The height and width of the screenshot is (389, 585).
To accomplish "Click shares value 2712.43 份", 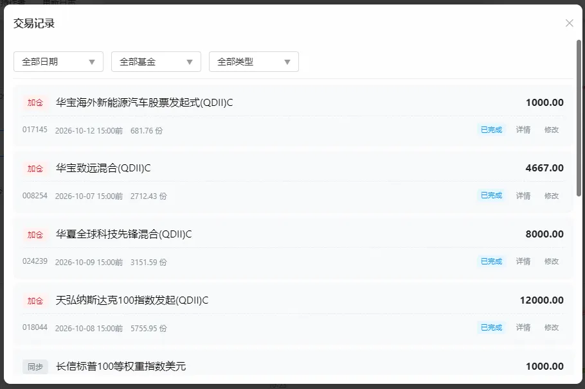I will tap(148, 196).
